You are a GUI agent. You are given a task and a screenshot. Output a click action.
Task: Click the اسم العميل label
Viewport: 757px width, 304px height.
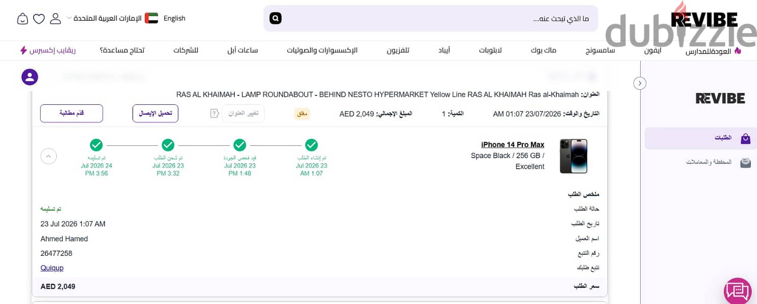[588, 239]
